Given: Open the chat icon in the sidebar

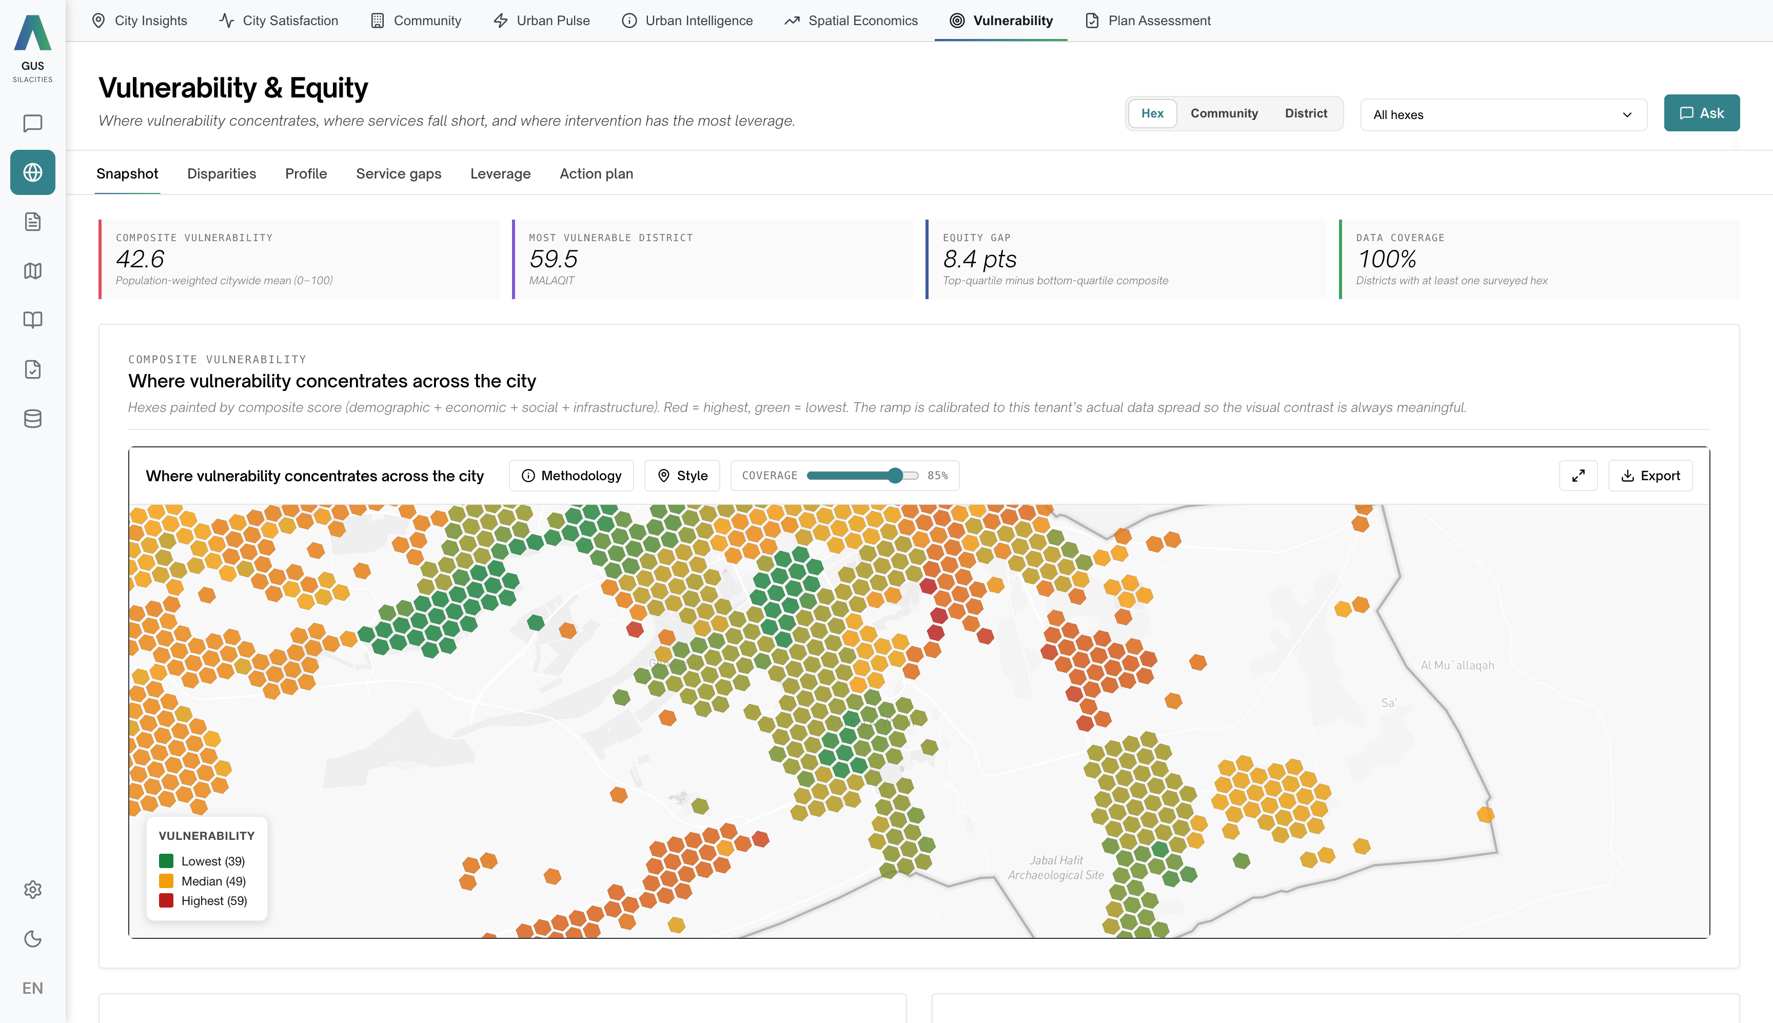Looking at the screenshot, I should [32, 123].
